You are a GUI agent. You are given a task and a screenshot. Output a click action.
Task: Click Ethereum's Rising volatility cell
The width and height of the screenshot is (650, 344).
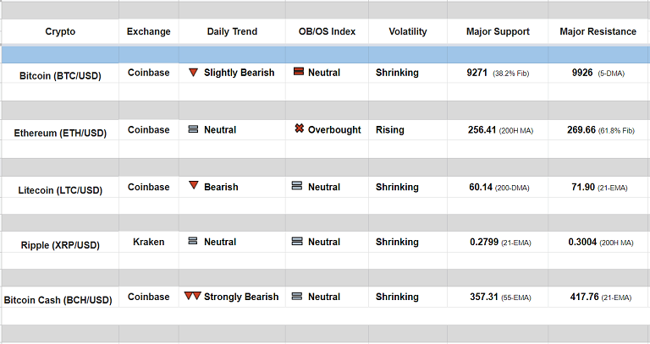[390, 130]
